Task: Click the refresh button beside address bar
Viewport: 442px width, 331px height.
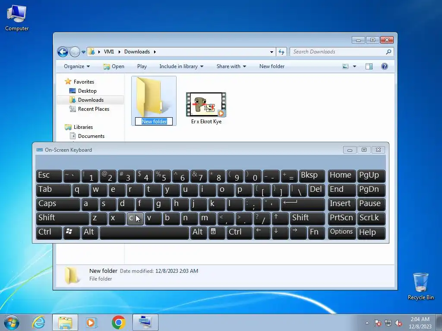Action: pos(281,52)
